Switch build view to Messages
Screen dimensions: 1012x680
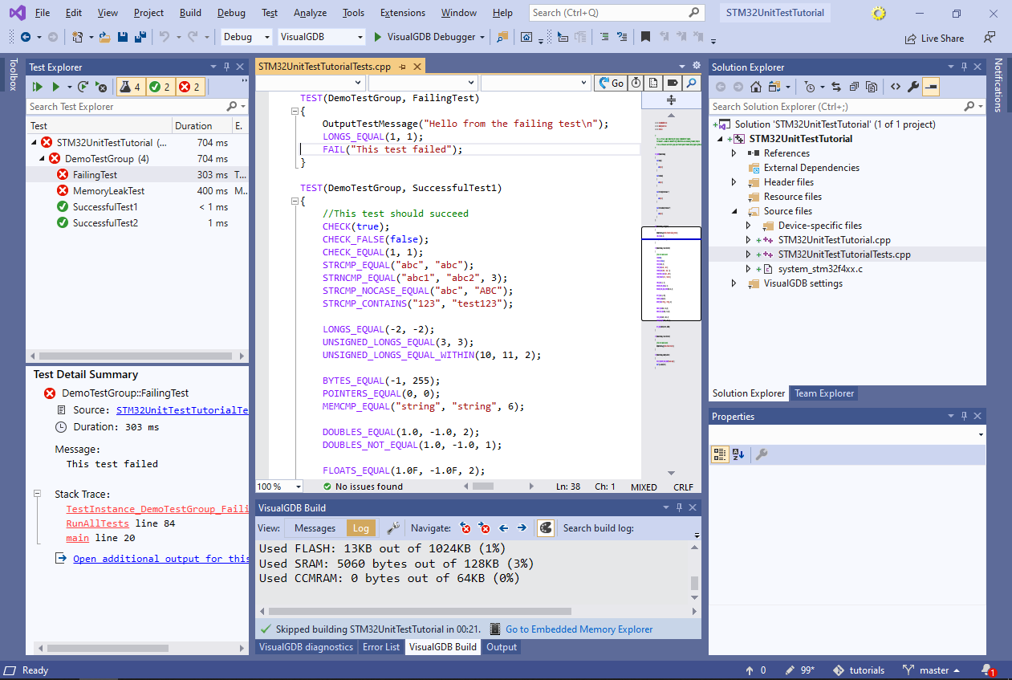coord(315,527)
